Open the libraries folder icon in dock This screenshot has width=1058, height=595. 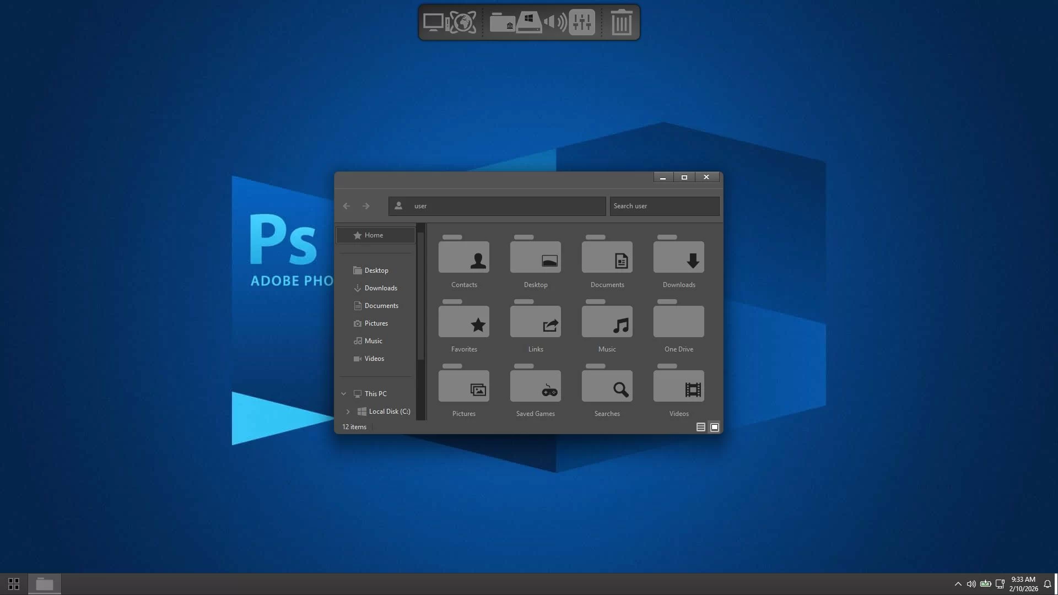tap(502, 23)
